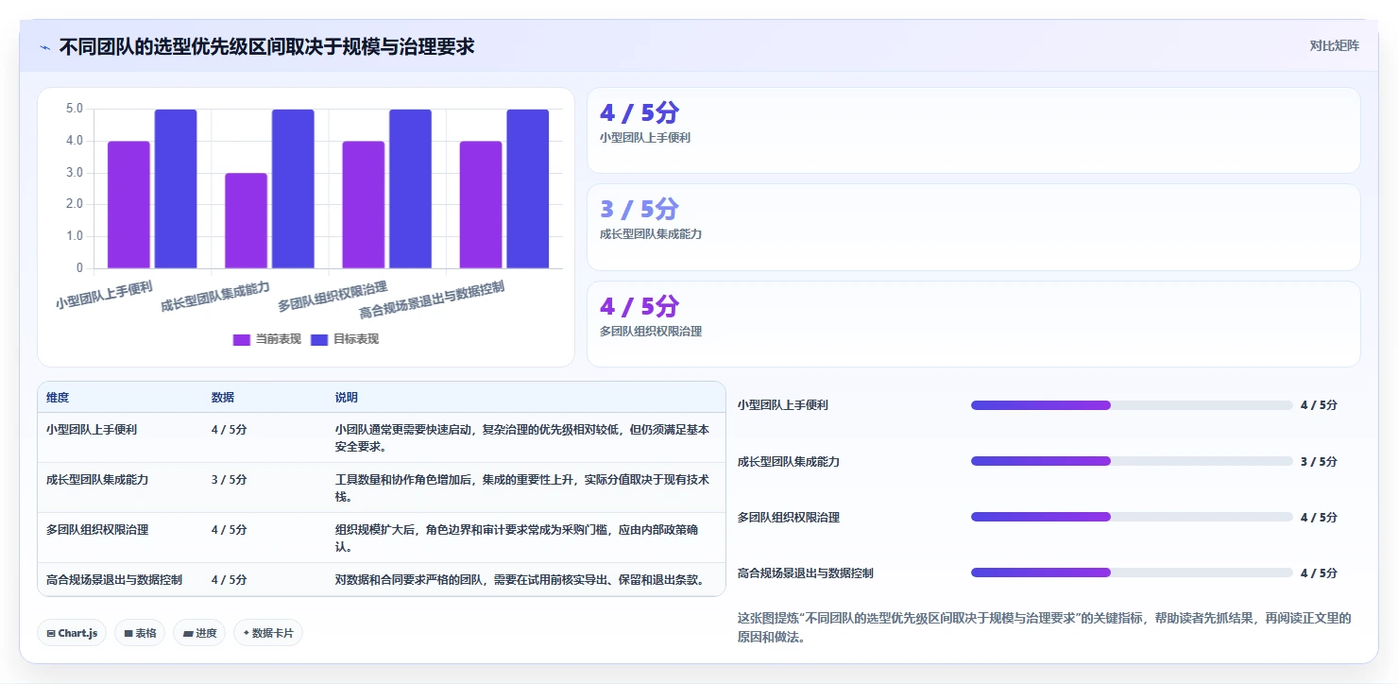Toggle the 当前表现 legend swatch

click(x=242, y=339)
